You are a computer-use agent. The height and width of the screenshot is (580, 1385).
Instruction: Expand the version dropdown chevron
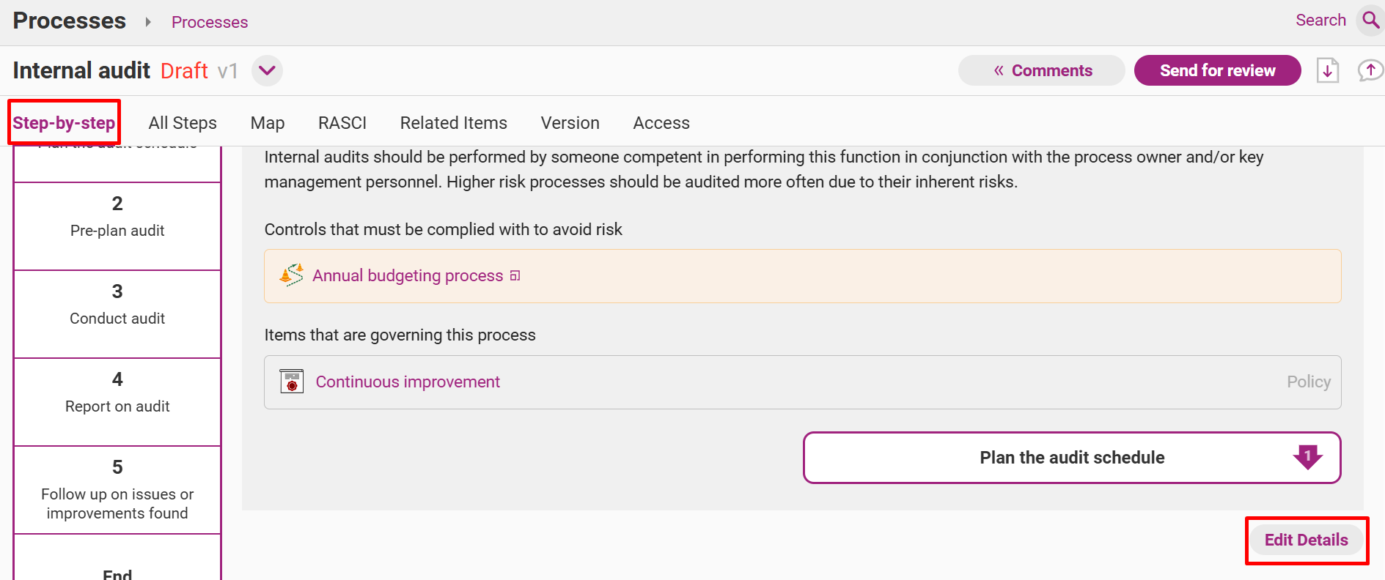tap(267, 71)
